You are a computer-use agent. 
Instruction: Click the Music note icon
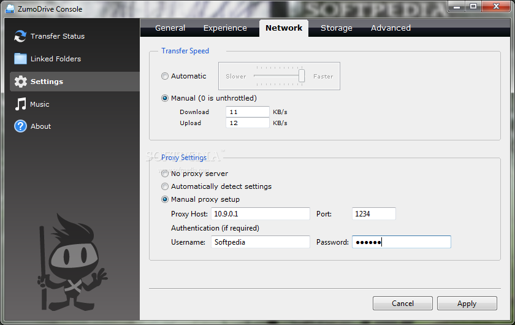click(x=20, y=104)
